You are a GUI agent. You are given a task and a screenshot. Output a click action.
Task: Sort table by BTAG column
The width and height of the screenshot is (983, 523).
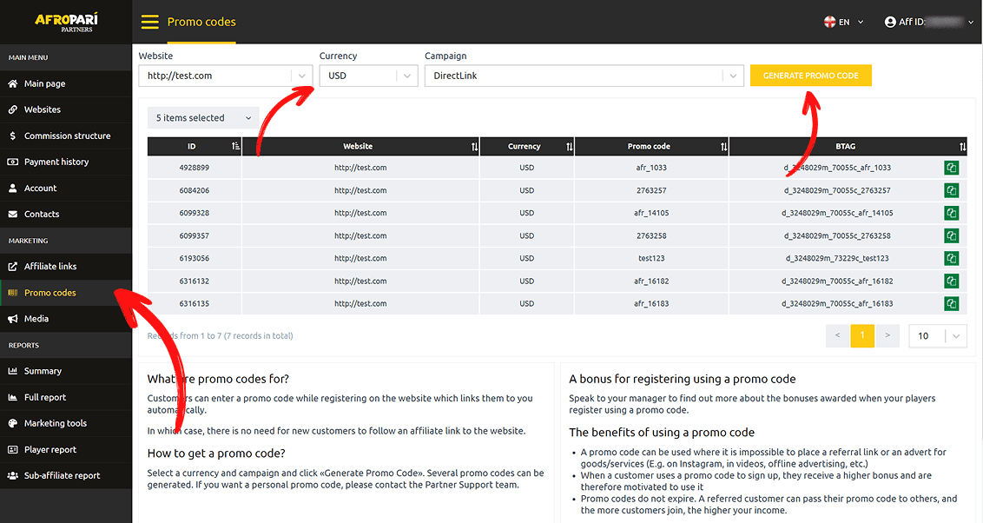pyautogui.click(x=962, y=147)
